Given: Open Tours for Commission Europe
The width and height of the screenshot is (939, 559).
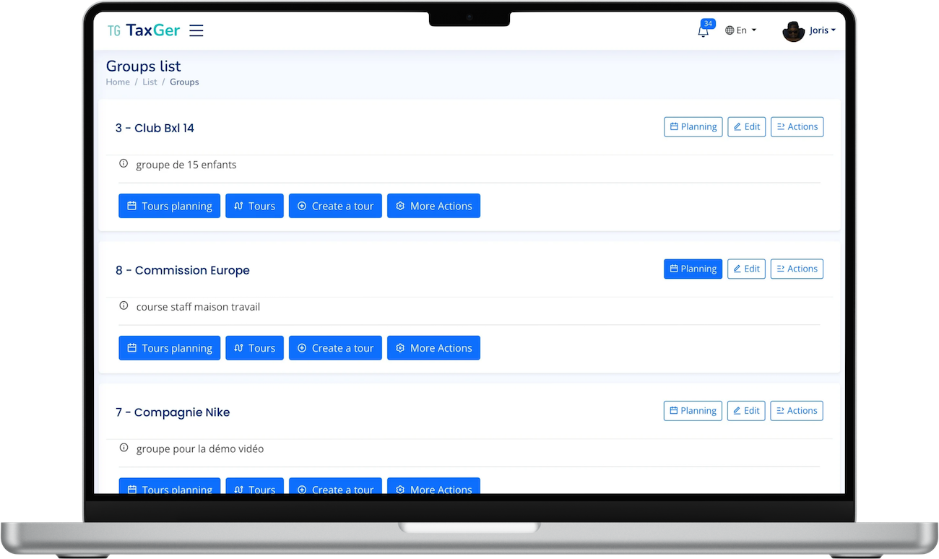Looking at the screenshot, I should point(254,348).
